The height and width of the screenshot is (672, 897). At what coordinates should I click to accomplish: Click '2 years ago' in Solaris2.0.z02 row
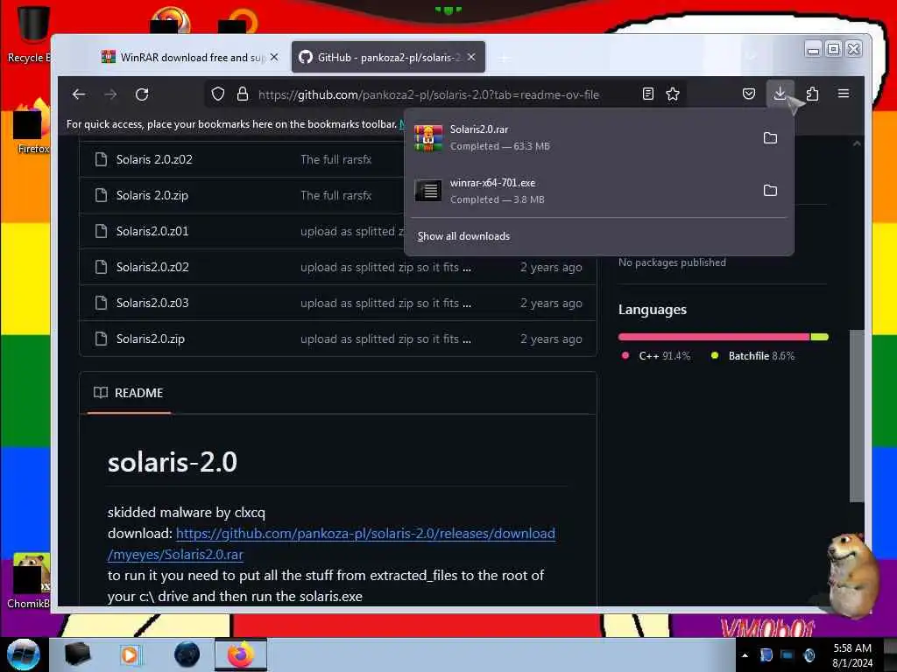click(x=551, y=268)
